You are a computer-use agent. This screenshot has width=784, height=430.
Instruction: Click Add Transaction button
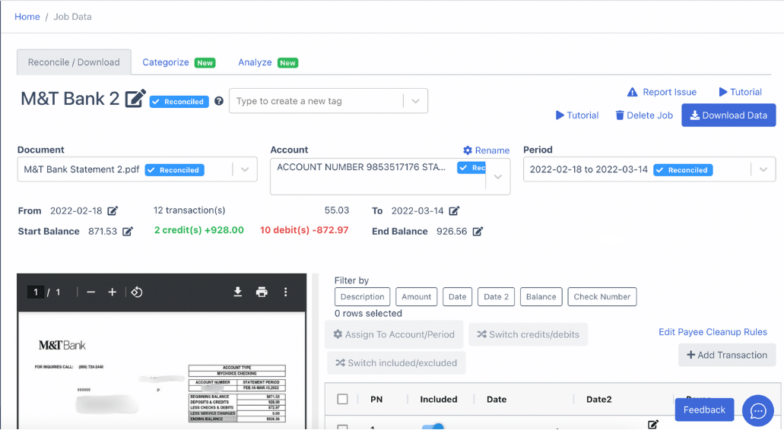(727, 355)
